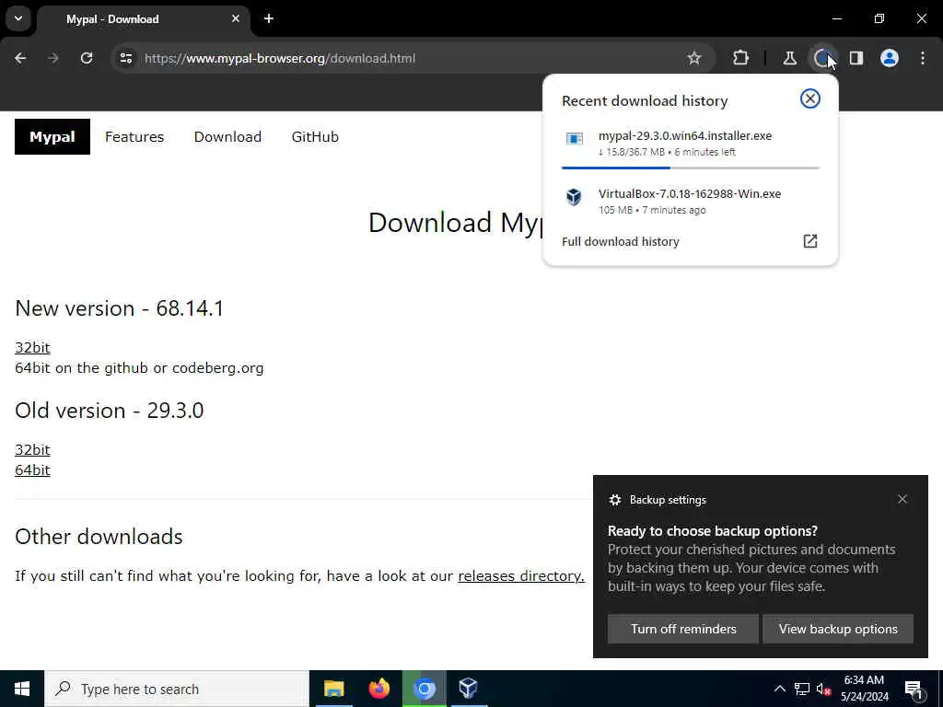
Task: Open Firefox from the taskbar
Action: (x=378, y=689)
